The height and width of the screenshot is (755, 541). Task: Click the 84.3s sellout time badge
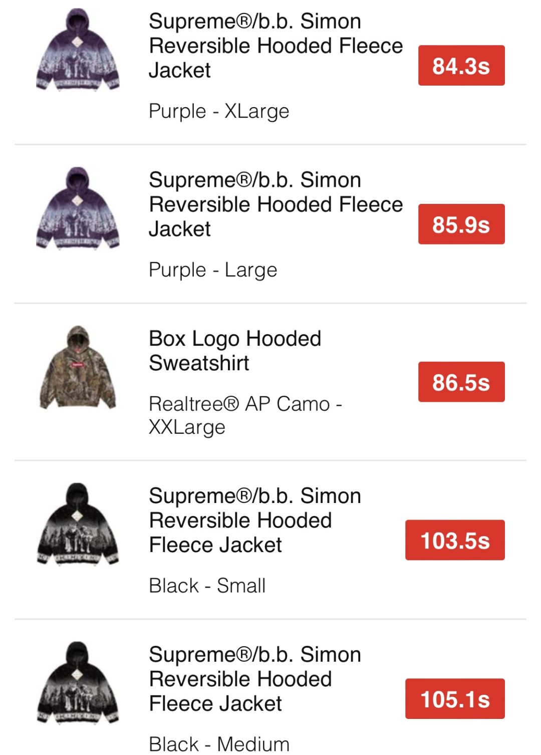(461, 66)
